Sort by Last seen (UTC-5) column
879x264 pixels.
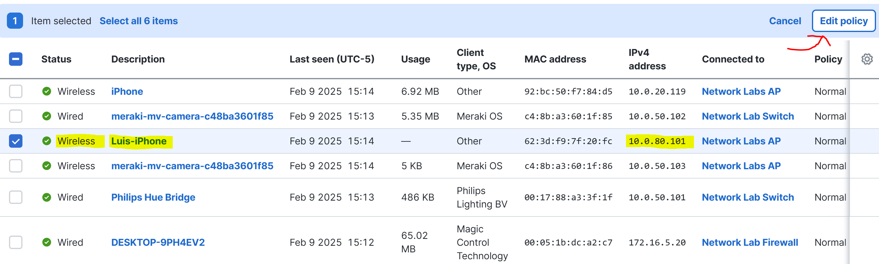[332, 59]
